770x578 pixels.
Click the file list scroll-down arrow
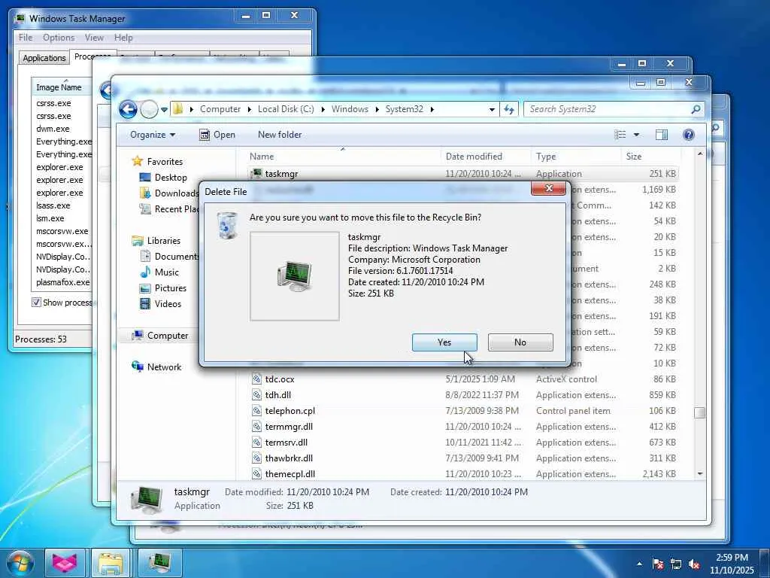point(700,474)
